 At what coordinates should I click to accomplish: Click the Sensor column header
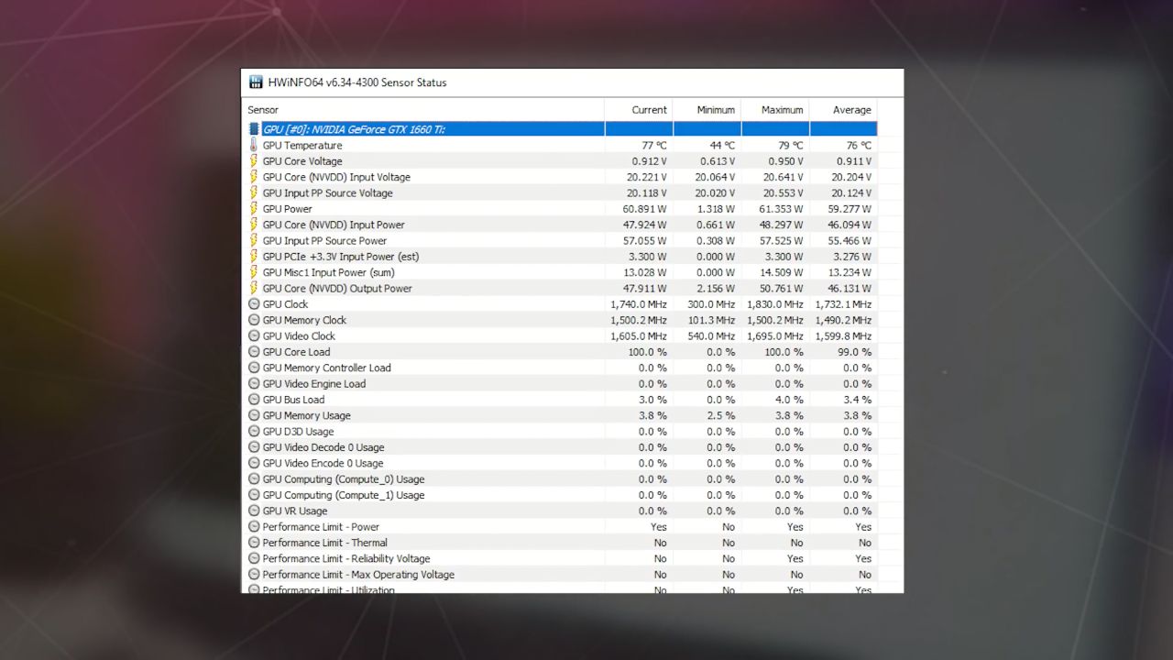point(263,110)
